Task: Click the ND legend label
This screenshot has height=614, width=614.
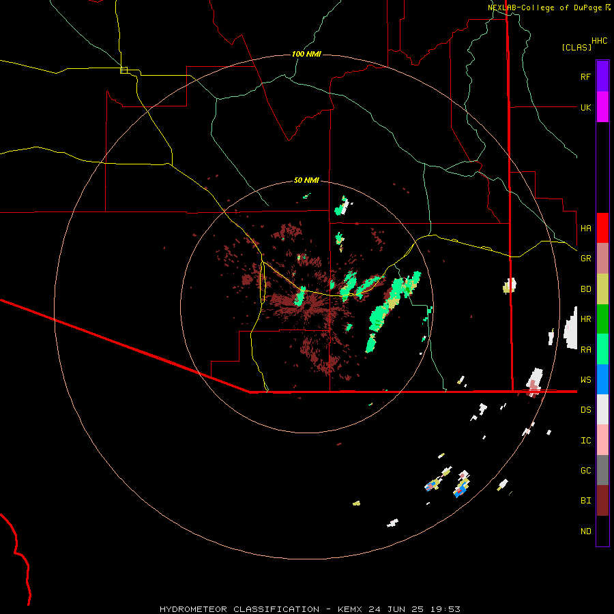Action: [x=585, y=531]
